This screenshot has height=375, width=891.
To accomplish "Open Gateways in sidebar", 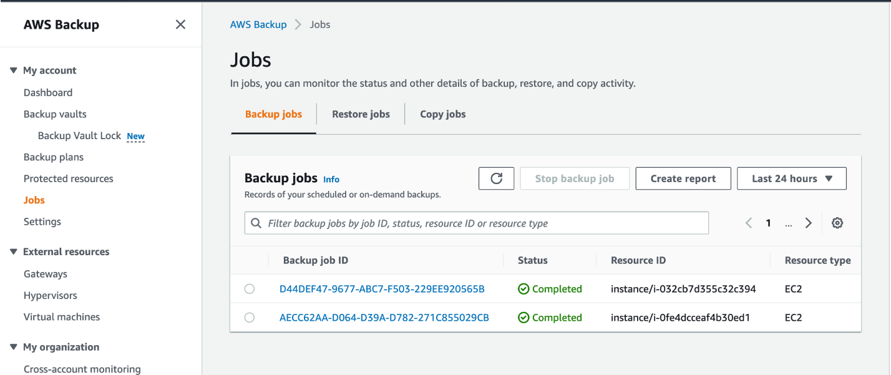I will 46,274.
